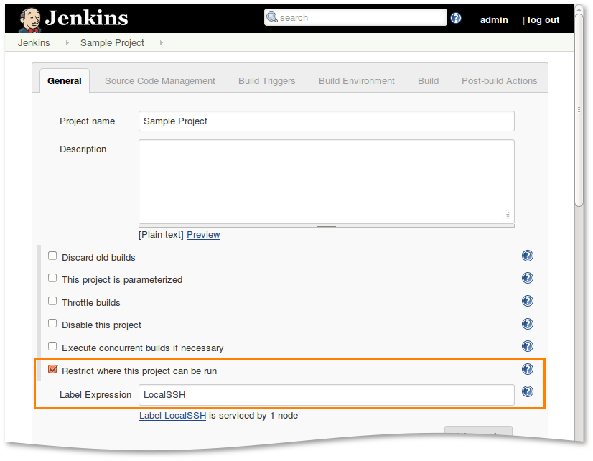Click the Preview link under description
This screenshot has height=461, width=593.
(x=203, y=235)
